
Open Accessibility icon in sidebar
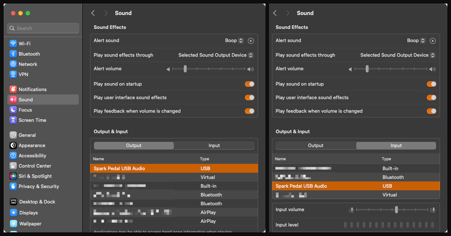point(13,156)
